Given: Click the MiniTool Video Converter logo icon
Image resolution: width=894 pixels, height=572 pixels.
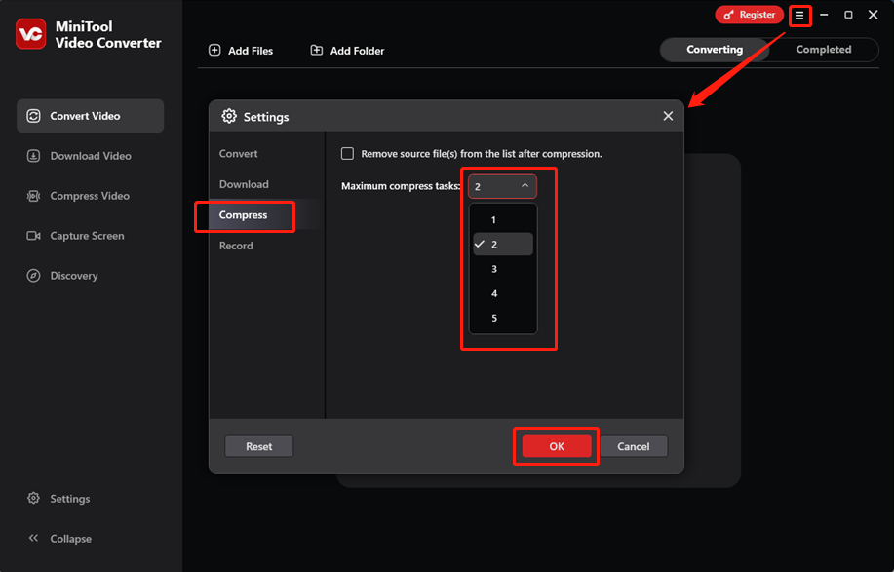Looking at the screenshot, I should (x=31, y=34).
